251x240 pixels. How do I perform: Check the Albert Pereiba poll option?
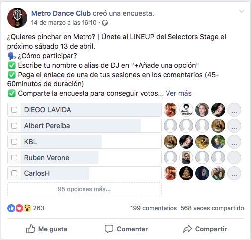click(14, 126)
